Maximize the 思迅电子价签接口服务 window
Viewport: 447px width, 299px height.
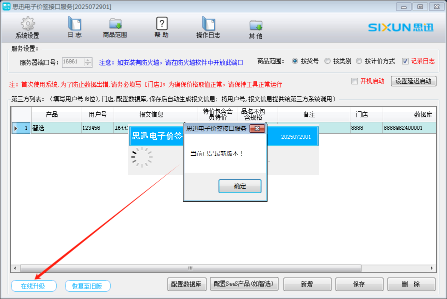pyautogui.click(x=420, y=7)
